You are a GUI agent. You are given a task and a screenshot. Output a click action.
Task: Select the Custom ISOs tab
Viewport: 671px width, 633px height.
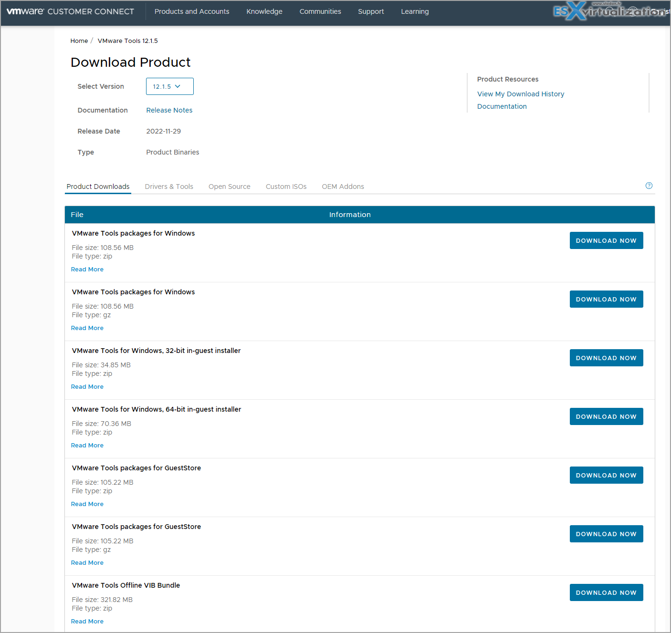(286, 187)
